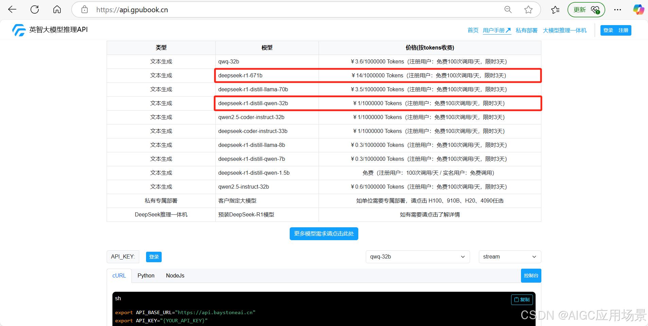Open the 用户手册 link
The width and height of the screenshot is (648, 326).
[497, 30]
